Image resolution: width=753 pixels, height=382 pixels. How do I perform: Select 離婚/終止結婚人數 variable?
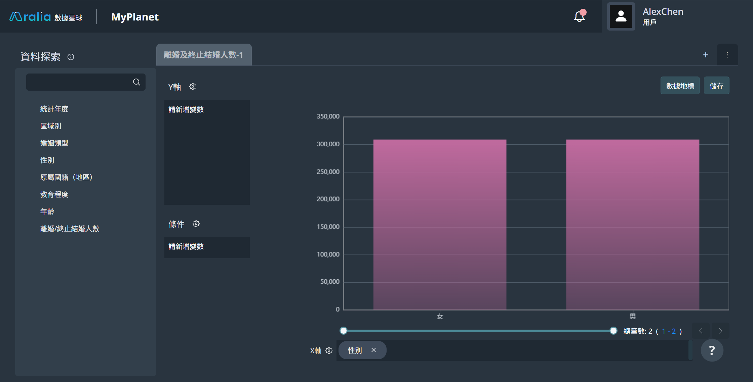pyautogui.click(x=70, y=229)
